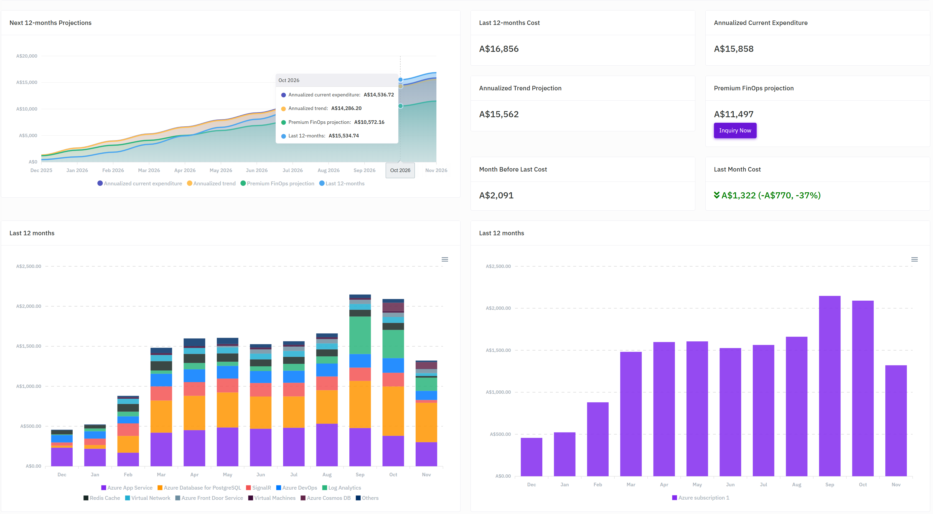Image resolution: width=933 pixels, height=514 pixels.
Task: Toggle the Azure subscription 1 legend entry
Action: pyautogui.click(x=703, y=497)
